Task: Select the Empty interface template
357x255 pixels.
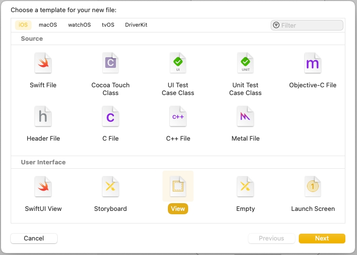Action: pyautogui.click(x=245, y=188)
